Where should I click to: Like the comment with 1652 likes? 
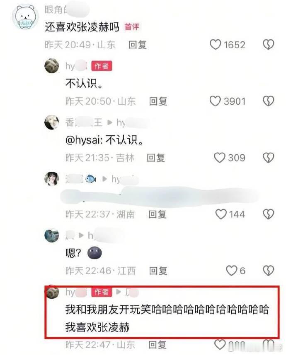(x=215, y=44)
